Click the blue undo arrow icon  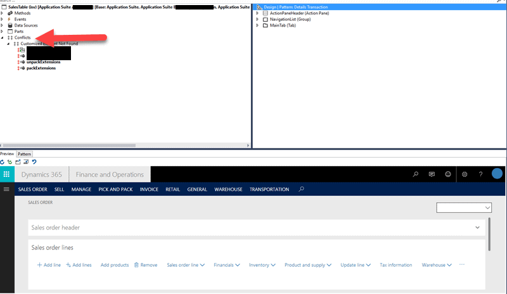coord(34,162)
